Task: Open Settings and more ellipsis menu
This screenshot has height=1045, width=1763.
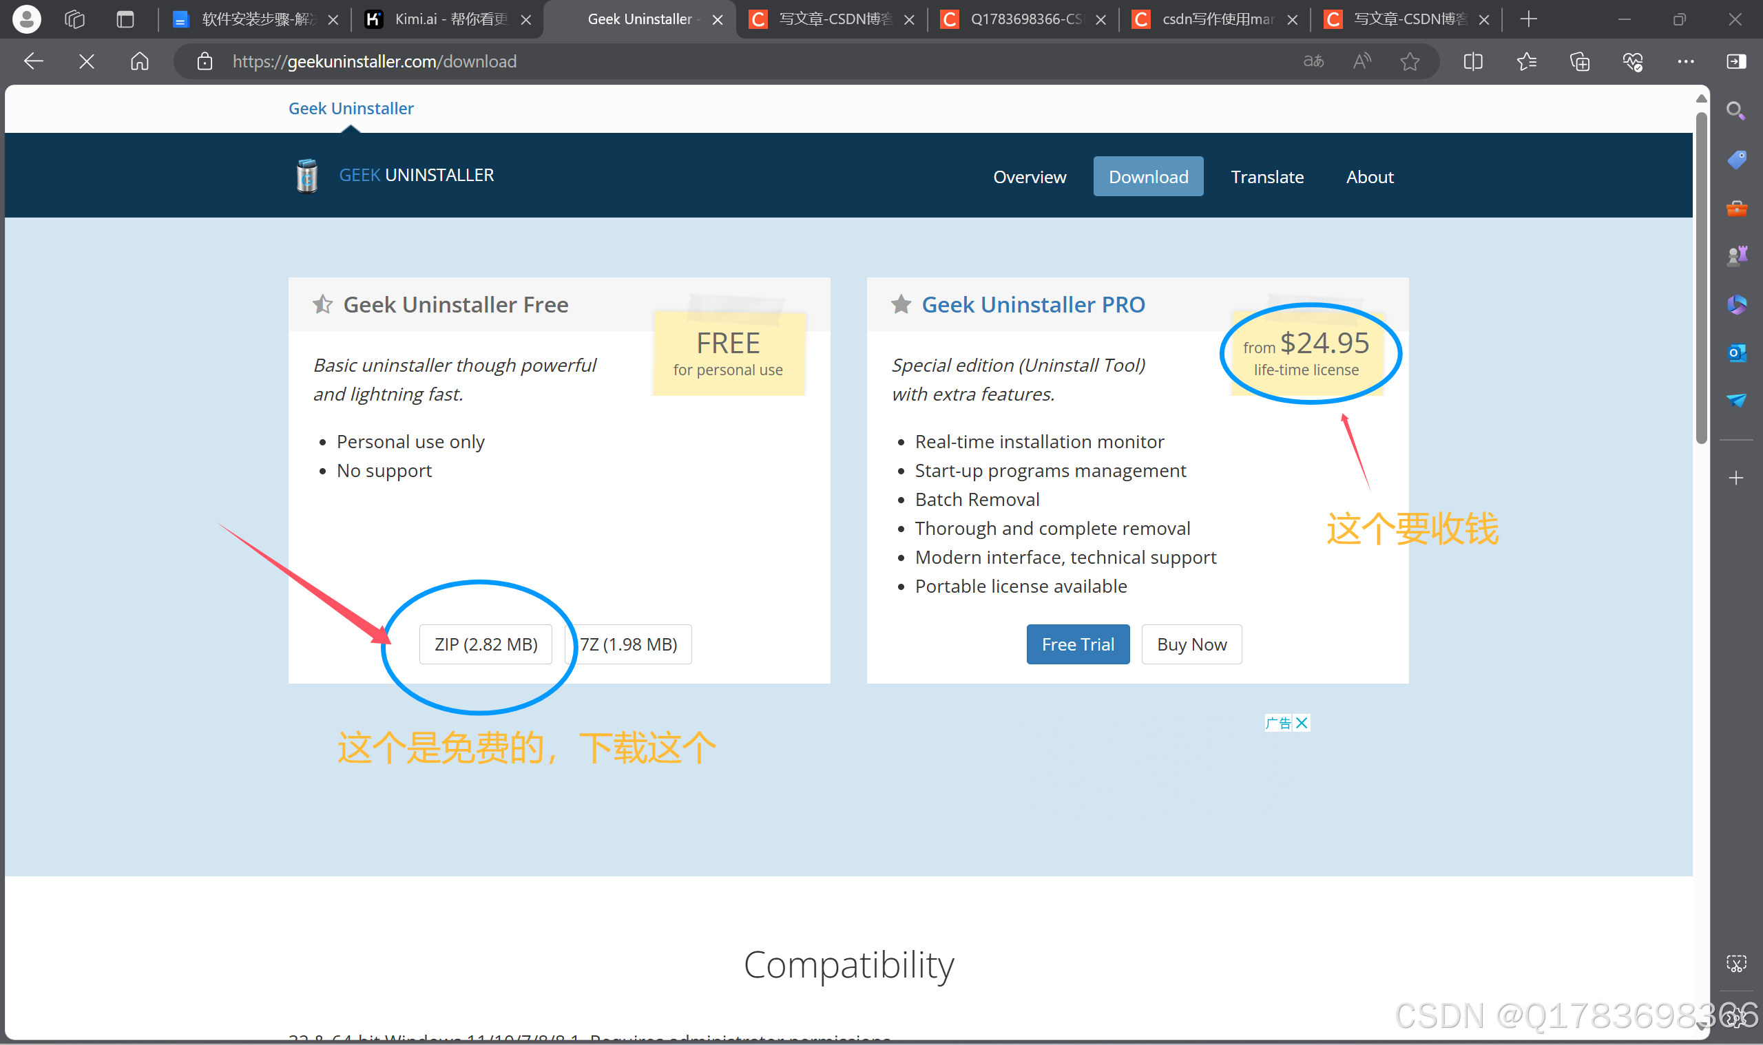Action: [x=1685, y=61]
